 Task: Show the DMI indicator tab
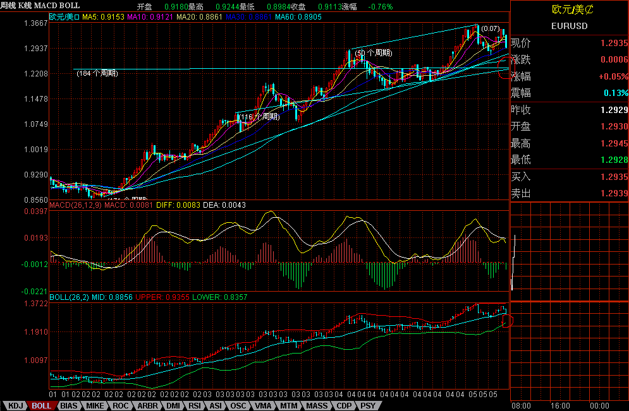coord(173,405)
